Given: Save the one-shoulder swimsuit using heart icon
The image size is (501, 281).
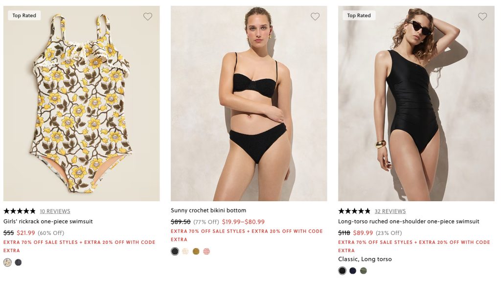Looking at the screenshot, I should point(482,17).
